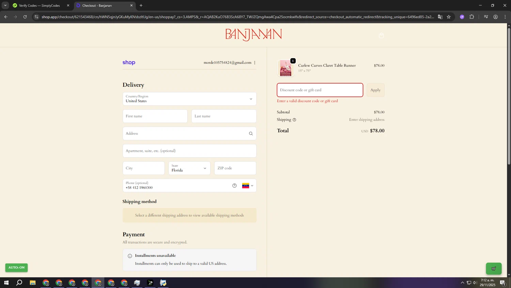Focus the Last name field

pyautogui.click(x=224, y=116)
